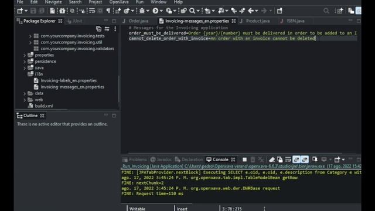Click the Run External Tools icon
This screenshot has width=375, height=211.
pyautogui.click(x=169, y=11)
